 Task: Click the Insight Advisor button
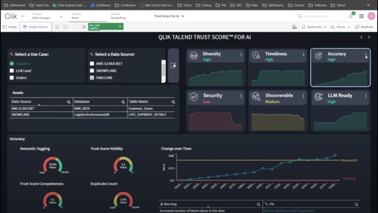point(35,27)
